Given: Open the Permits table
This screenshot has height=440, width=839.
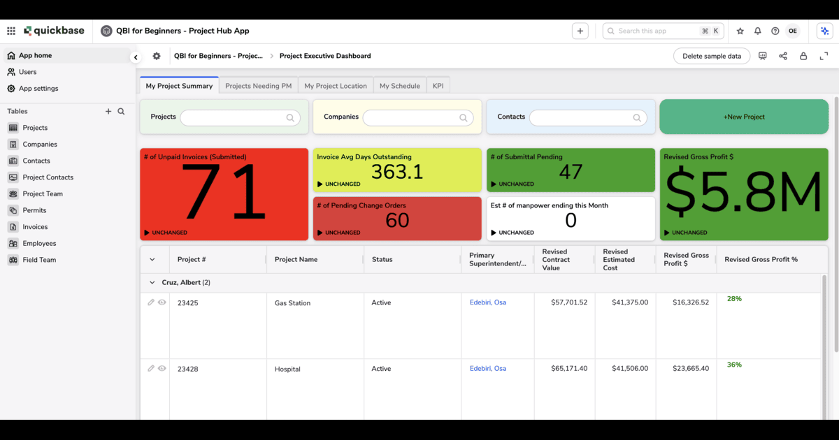Looking at the screenshot, I should point(67,210).
